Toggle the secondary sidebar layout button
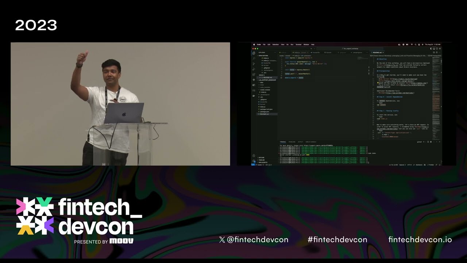This screenshot has width=467, height=263. click(x=437, y=49)
